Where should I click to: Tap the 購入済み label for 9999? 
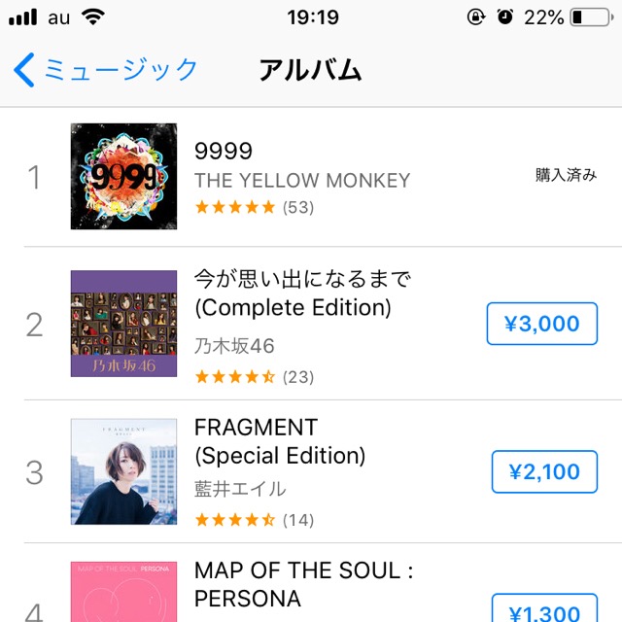pos(566,176)
